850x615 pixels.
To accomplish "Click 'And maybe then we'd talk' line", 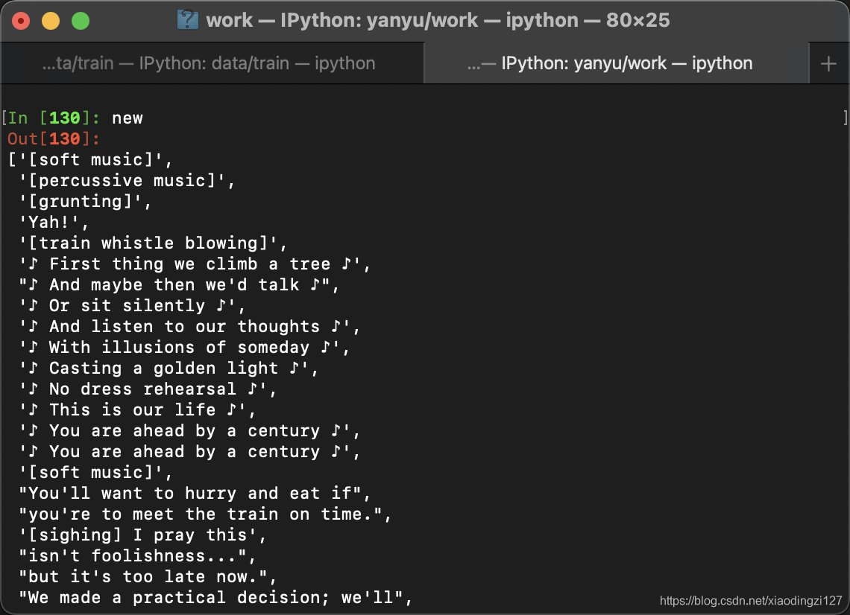I will coord(179,284).
